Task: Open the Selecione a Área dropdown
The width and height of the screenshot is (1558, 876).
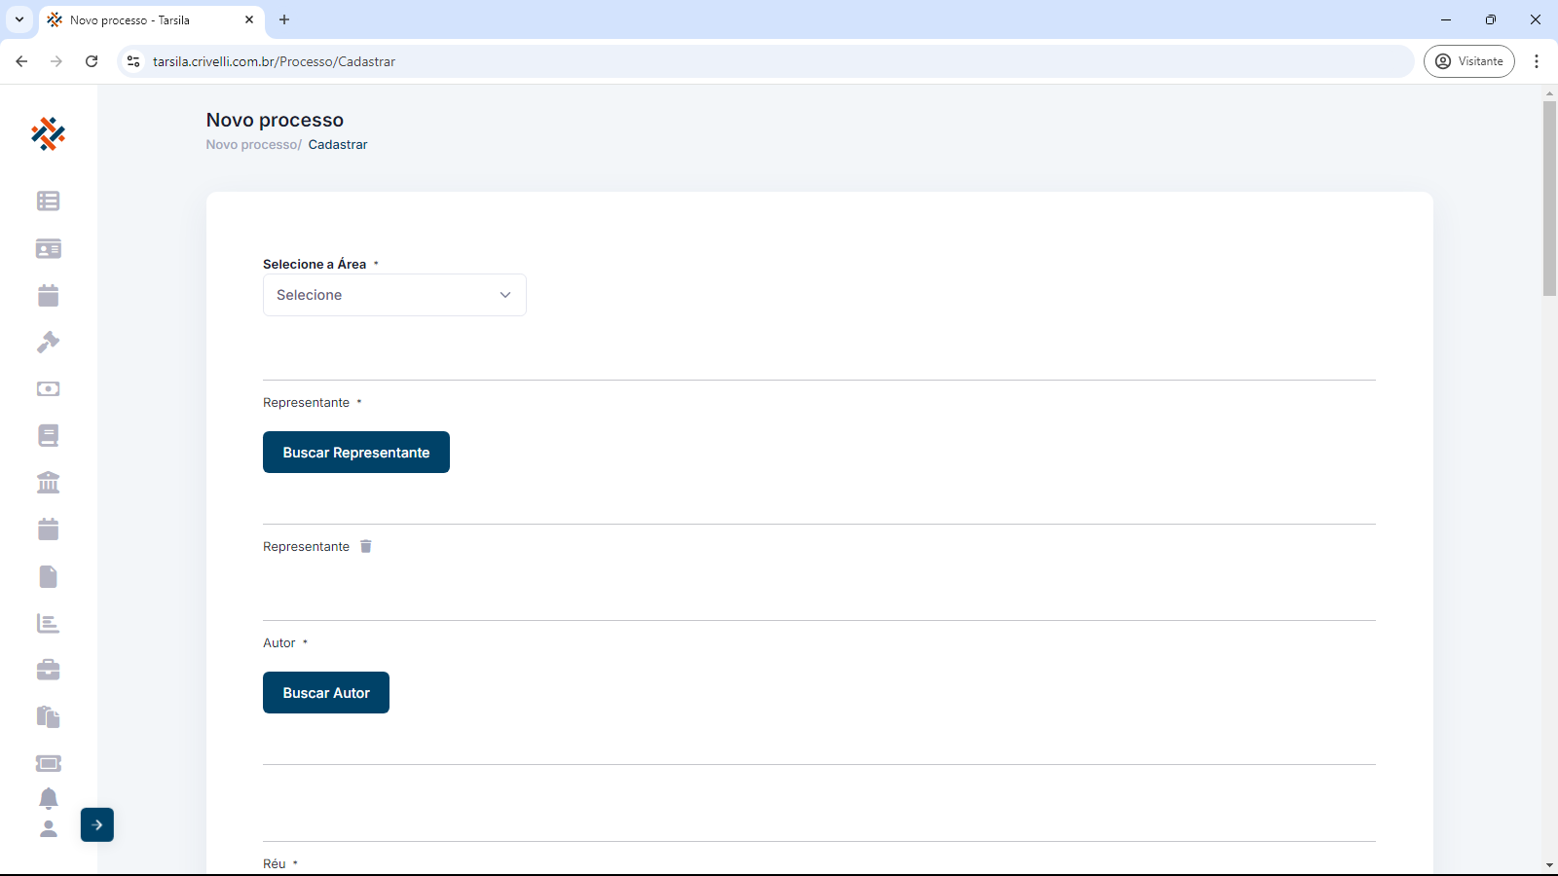Action: (394, 295)
